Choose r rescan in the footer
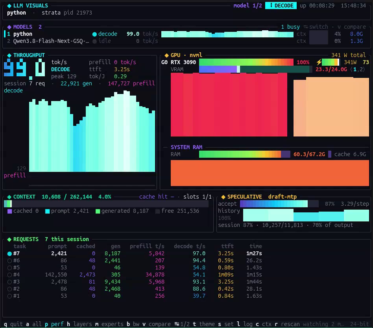Image resolution: width=373 pixels, height=328 pixels. (287, 324)
